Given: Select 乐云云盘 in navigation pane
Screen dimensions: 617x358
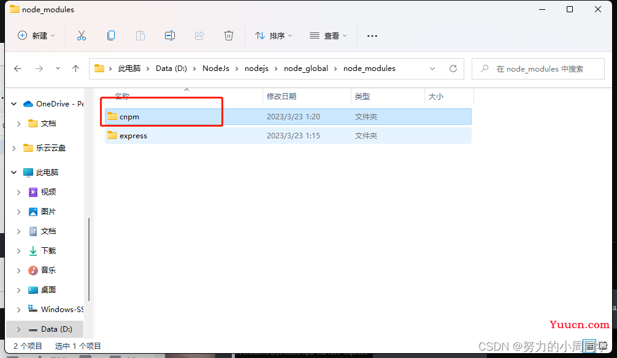Looking at the screenshot, I should tap(44, 148).
